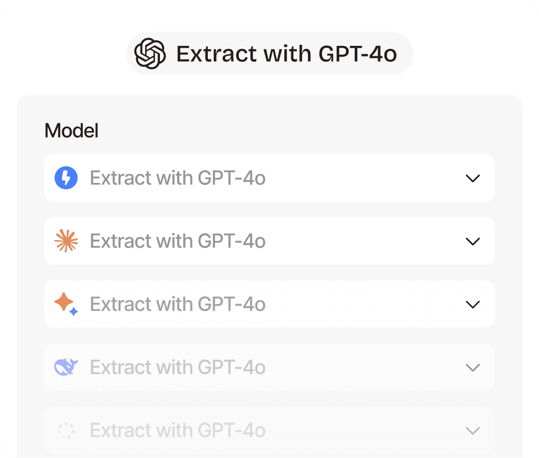Image resolution: width=539 pixels, height=458 pixels.
Task: Click Extract with GPT-4o text beside starburst
Action: click(178, 241)
